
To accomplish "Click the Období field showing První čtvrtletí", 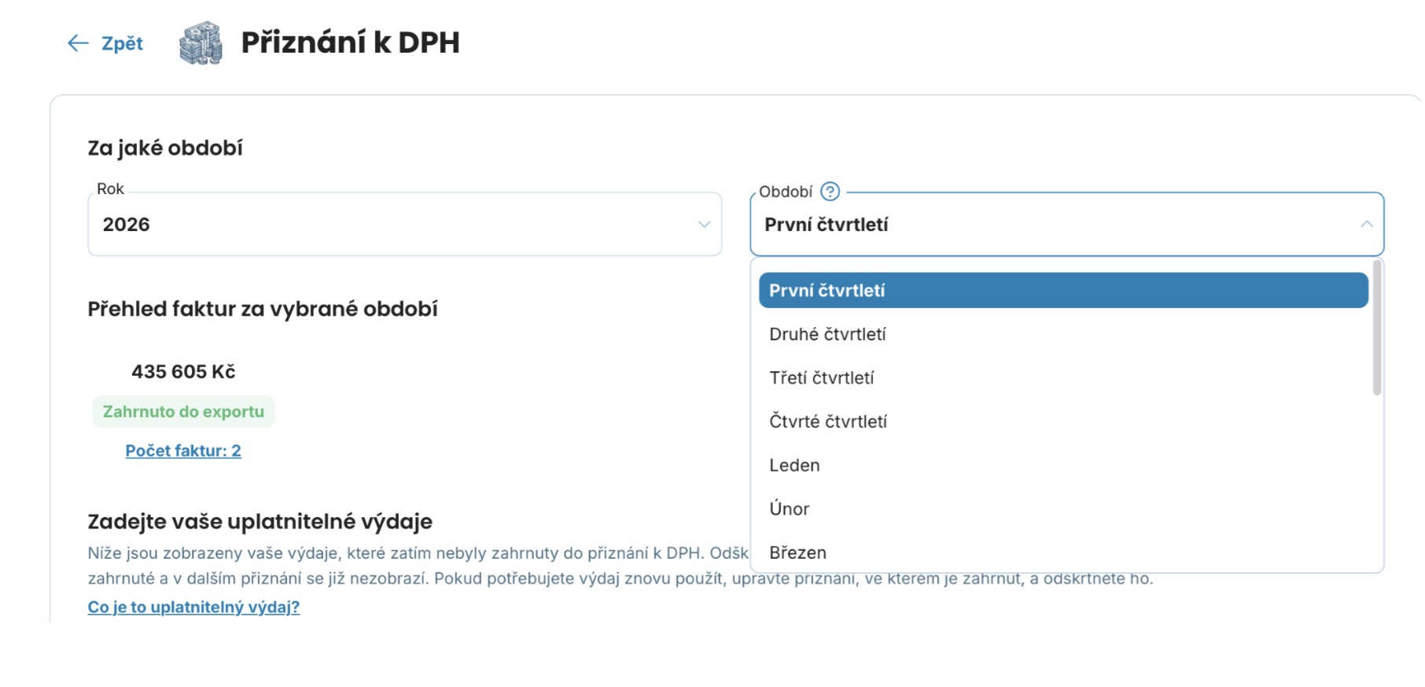I will pos(1067,224).
